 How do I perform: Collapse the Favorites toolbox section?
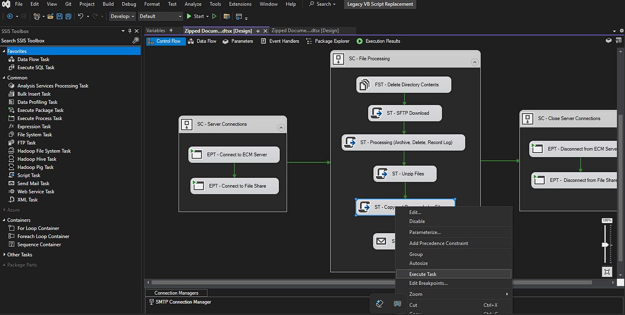click(x=4, y=51)
